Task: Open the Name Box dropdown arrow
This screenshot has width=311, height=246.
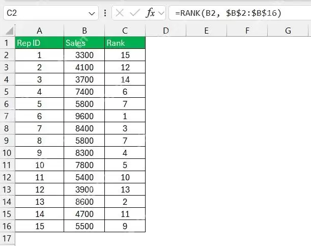Action: [x=92, y=13]
